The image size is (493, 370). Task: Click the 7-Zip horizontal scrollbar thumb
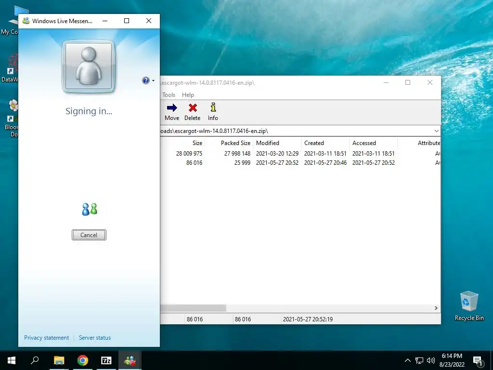point(193,308)
